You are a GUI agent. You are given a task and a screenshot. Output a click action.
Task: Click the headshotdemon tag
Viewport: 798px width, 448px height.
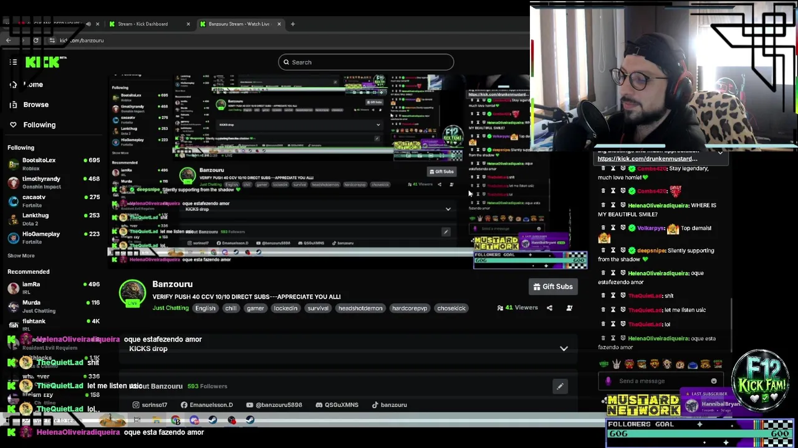(360, 308)
